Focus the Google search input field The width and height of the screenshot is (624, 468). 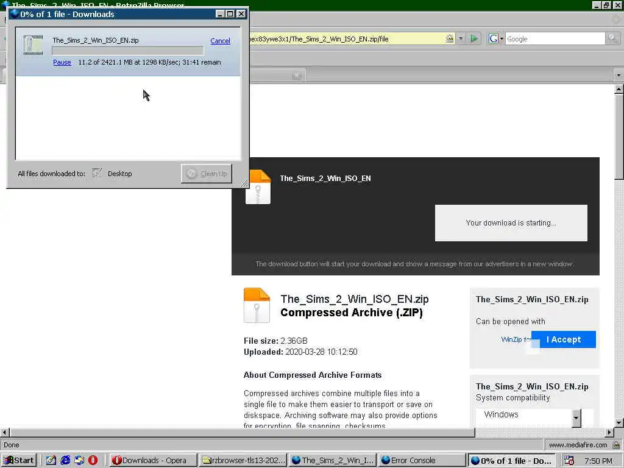coord(555,38)
